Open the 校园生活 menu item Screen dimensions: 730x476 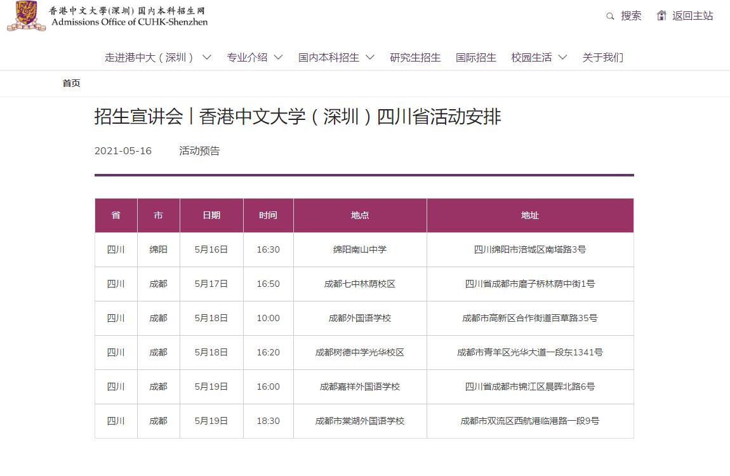(531, 57)
